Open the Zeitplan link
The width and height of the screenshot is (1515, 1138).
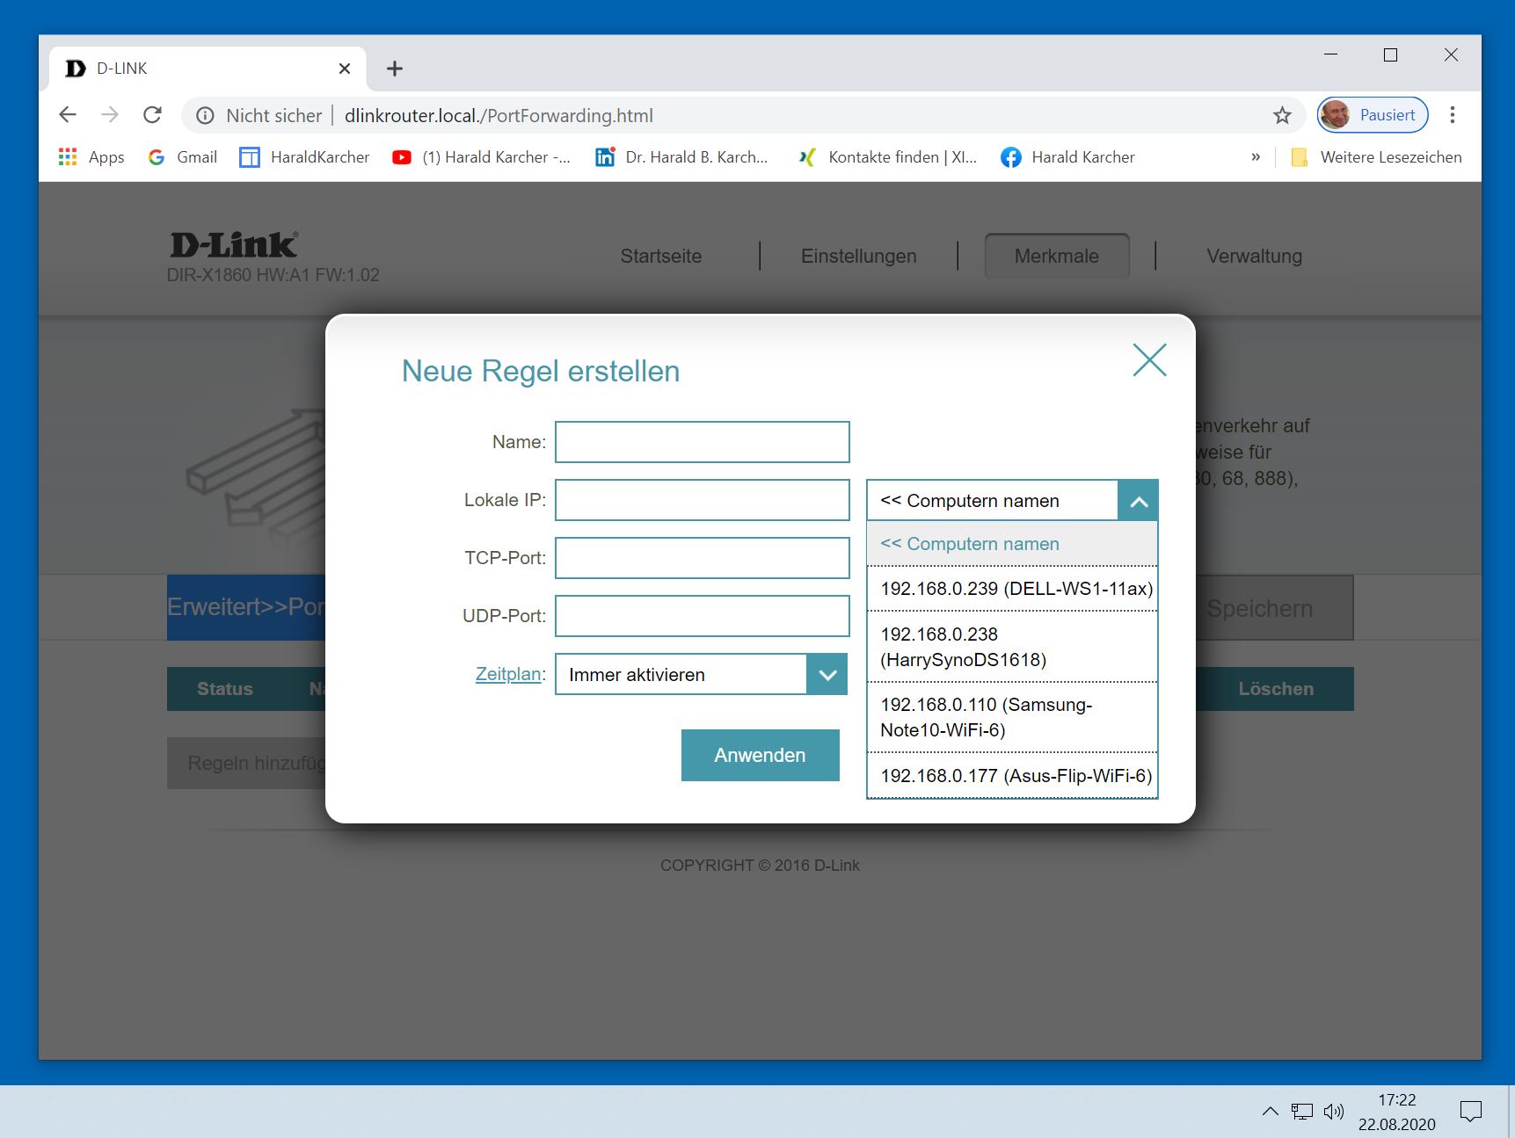[507, 674]
